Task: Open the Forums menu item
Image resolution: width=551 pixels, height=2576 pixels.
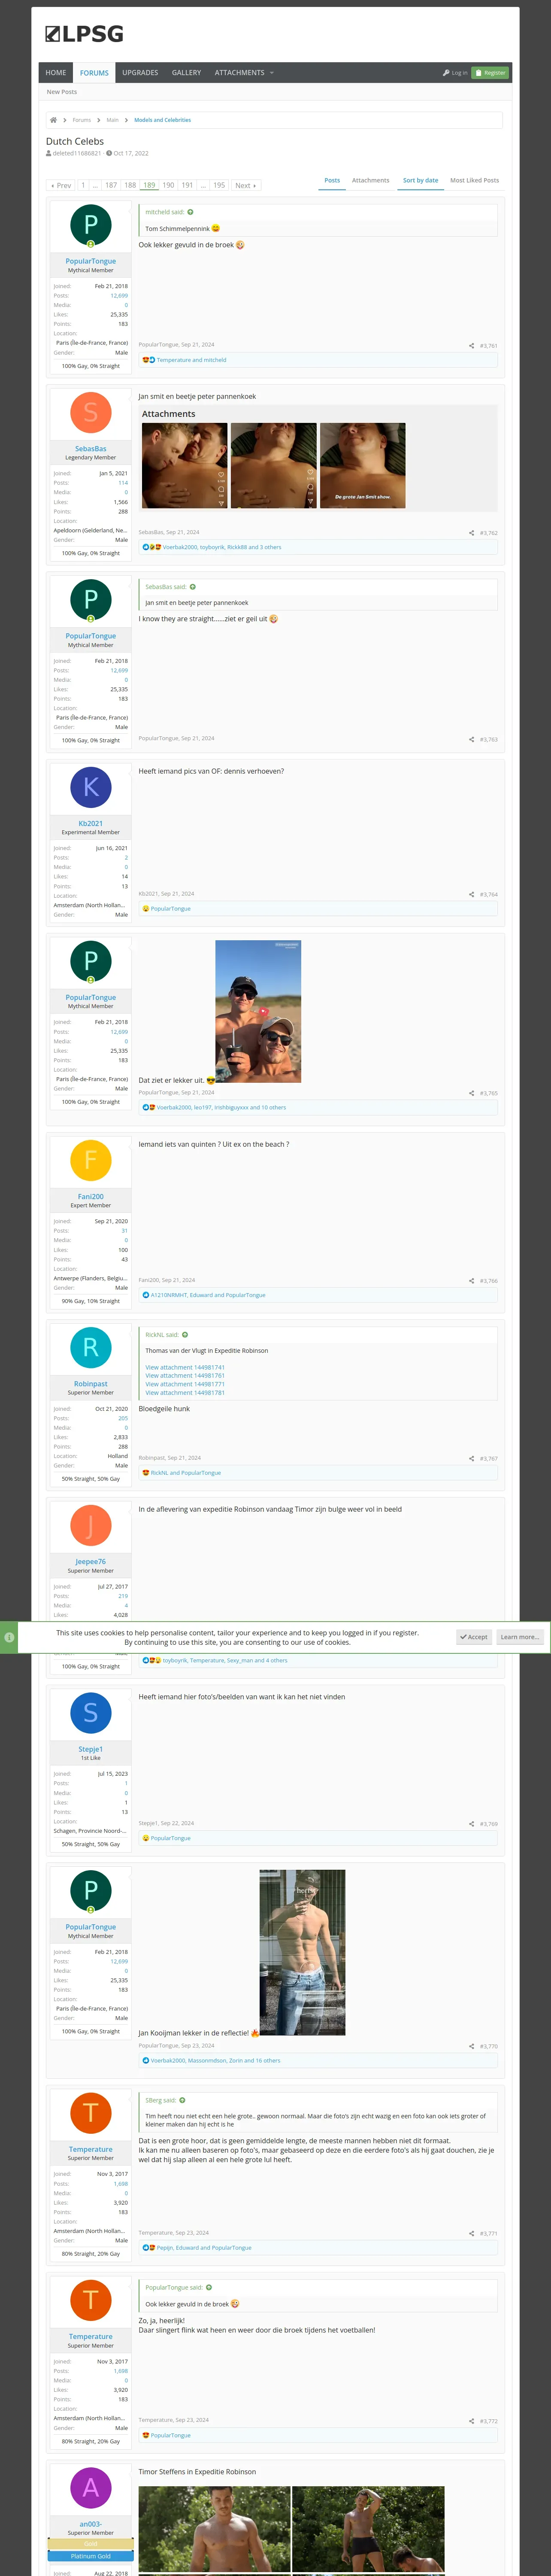Action: click(94, 73)
